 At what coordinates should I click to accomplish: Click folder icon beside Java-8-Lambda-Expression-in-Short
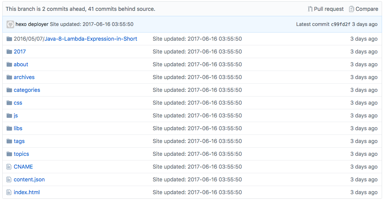(x=9, y=39)
